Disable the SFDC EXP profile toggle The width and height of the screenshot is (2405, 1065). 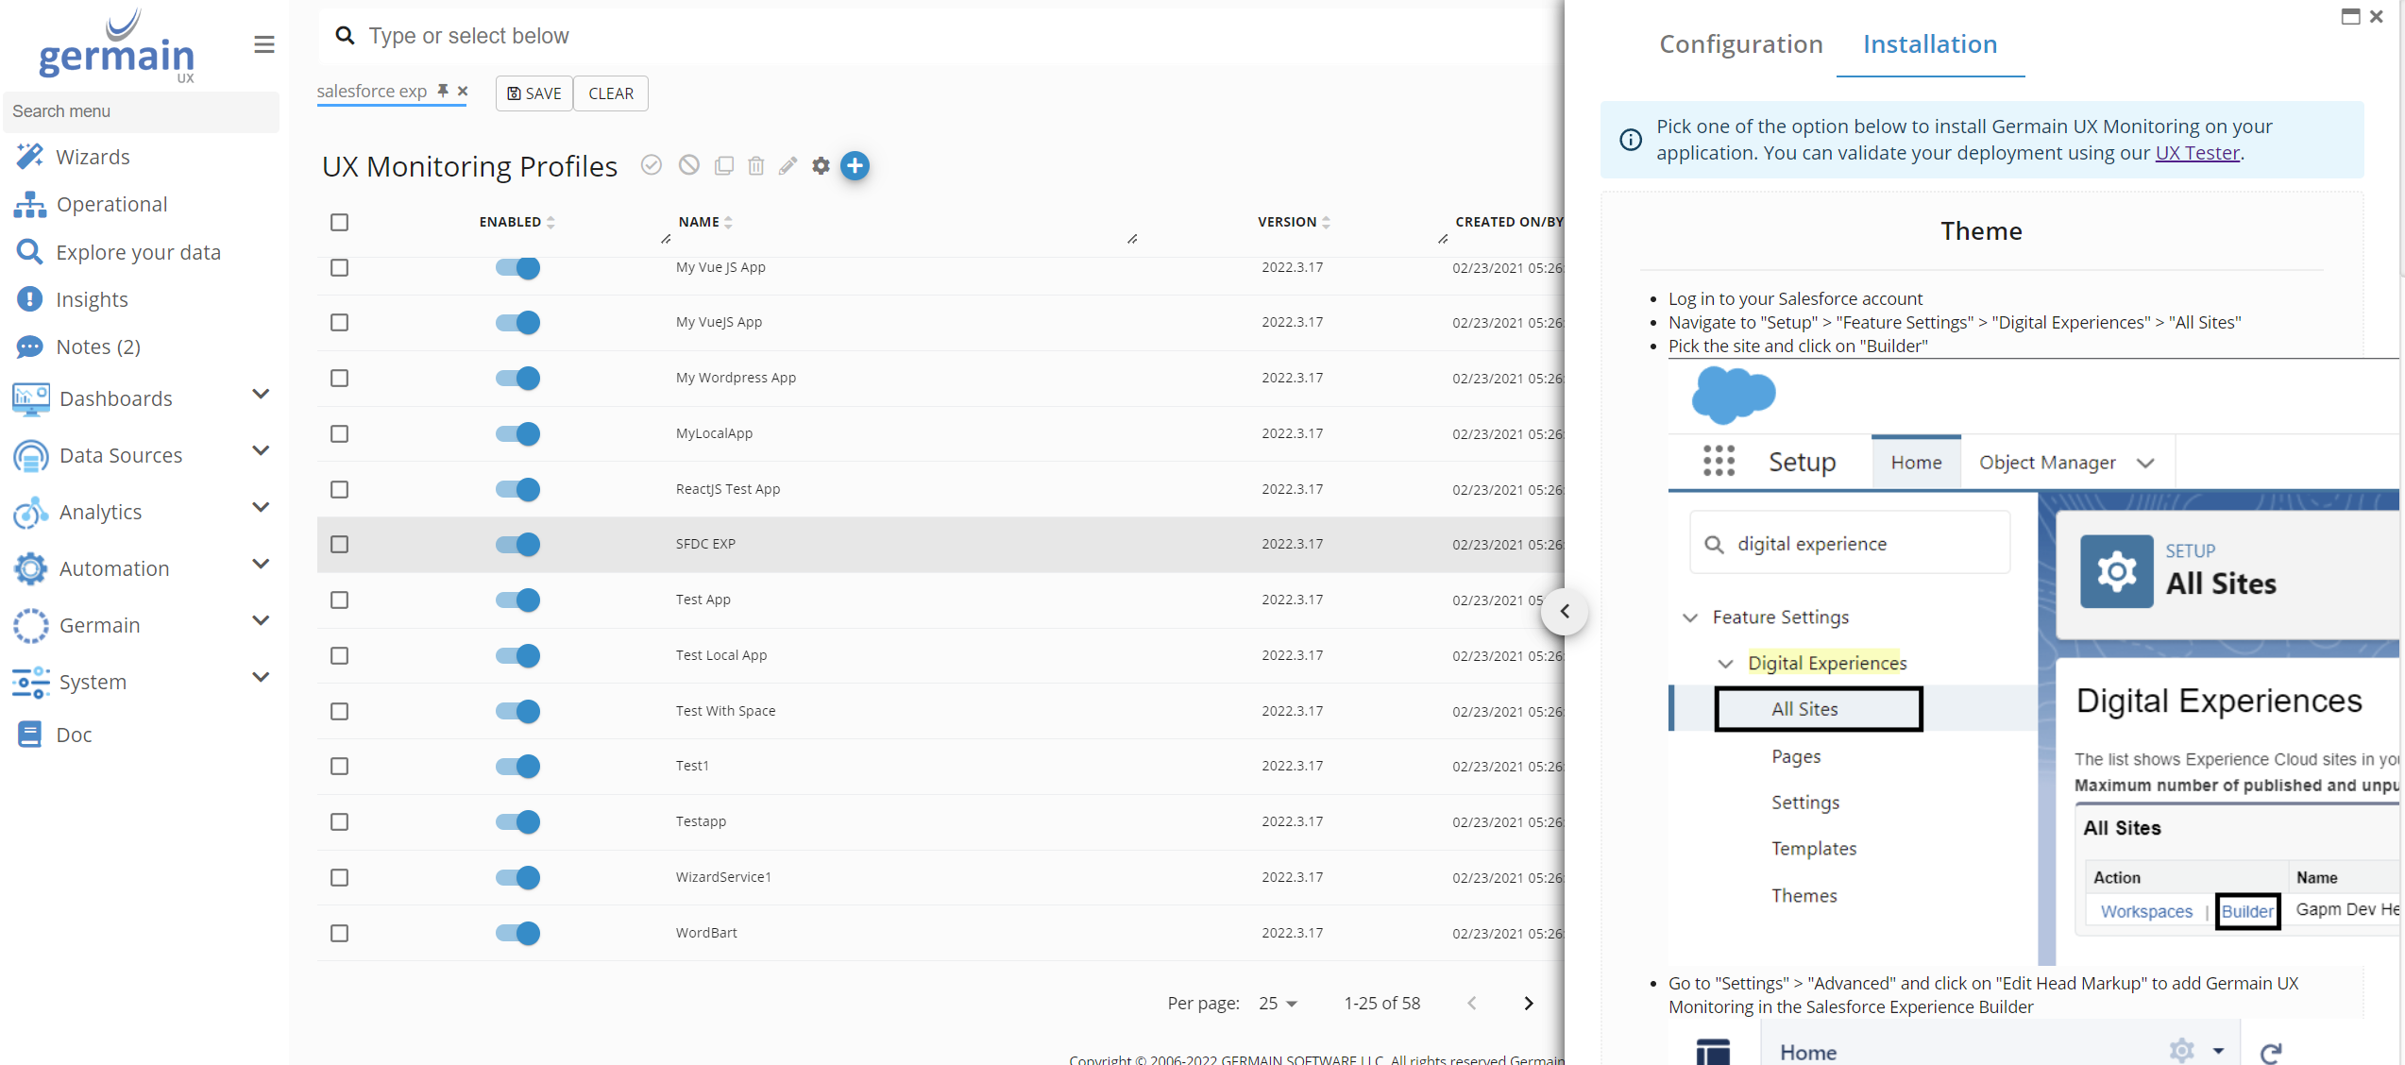pyautogui.click(x=517, y=545)
